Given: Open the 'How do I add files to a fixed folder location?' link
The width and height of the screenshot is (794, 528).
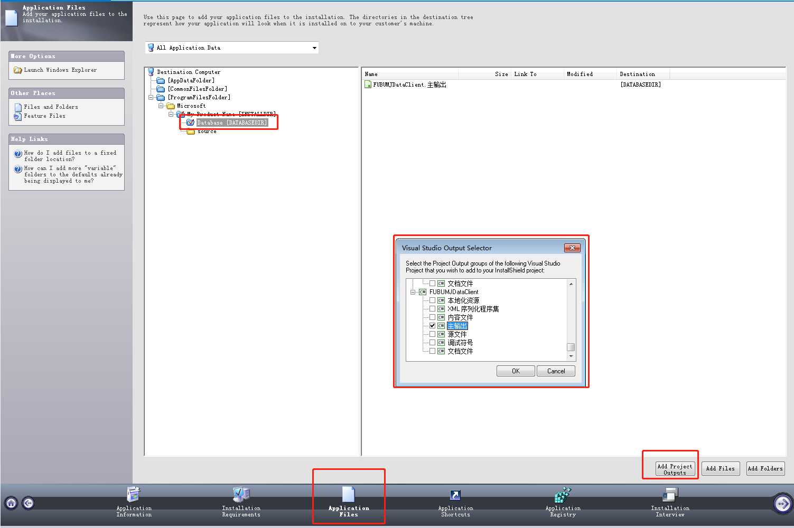Looking at the screenshot, I should 70,156.
